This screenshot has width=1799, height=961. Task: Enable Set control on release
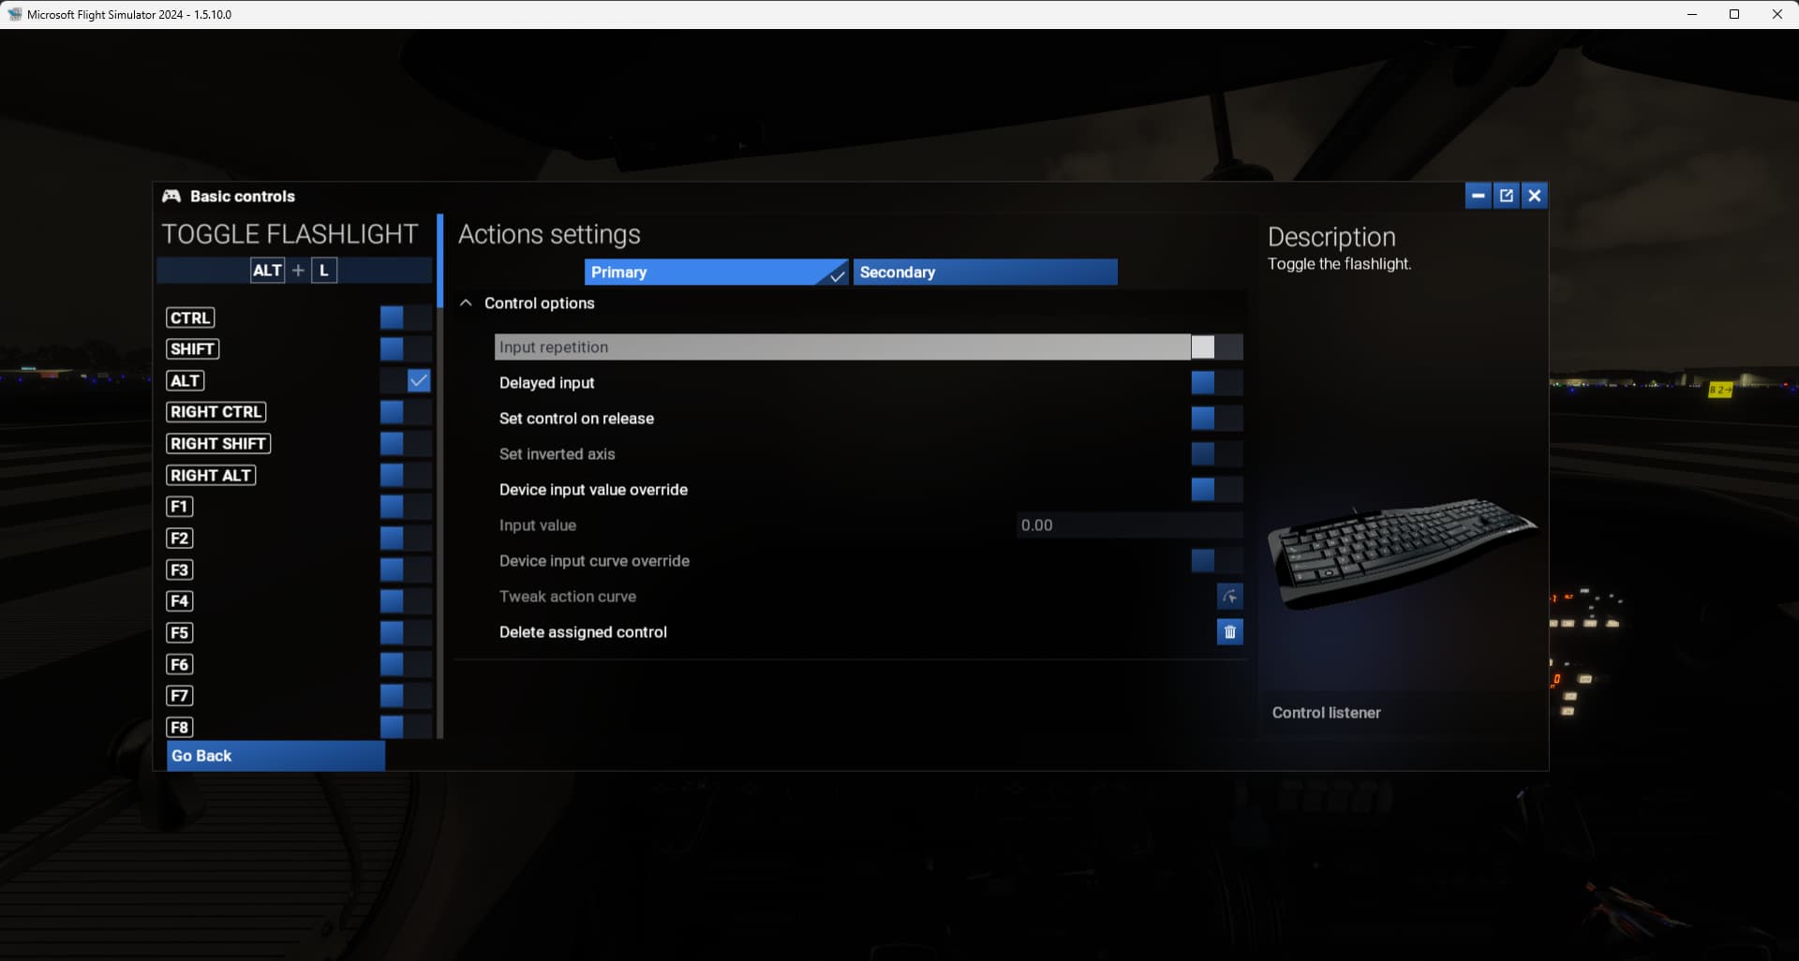1217,419
